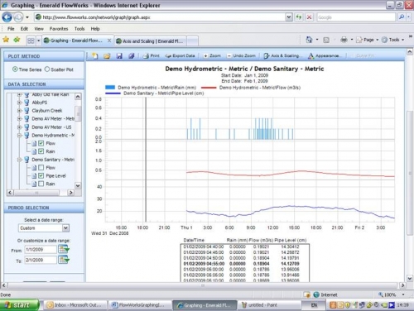Image resolution: width=414 pixels, height=311 pixels.
Task: Open calendar picker for From date
Action: pyautogui.click(x=64, y=249)
